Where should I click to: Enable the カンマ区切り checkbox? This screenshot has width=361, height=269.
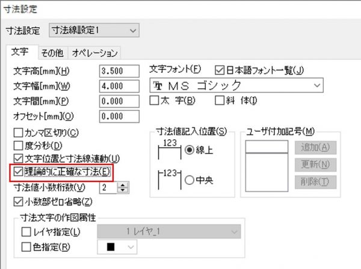18,133
